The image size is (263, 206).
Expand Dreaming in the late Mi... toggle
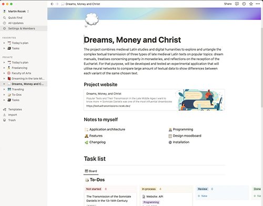tap(4, 79)
